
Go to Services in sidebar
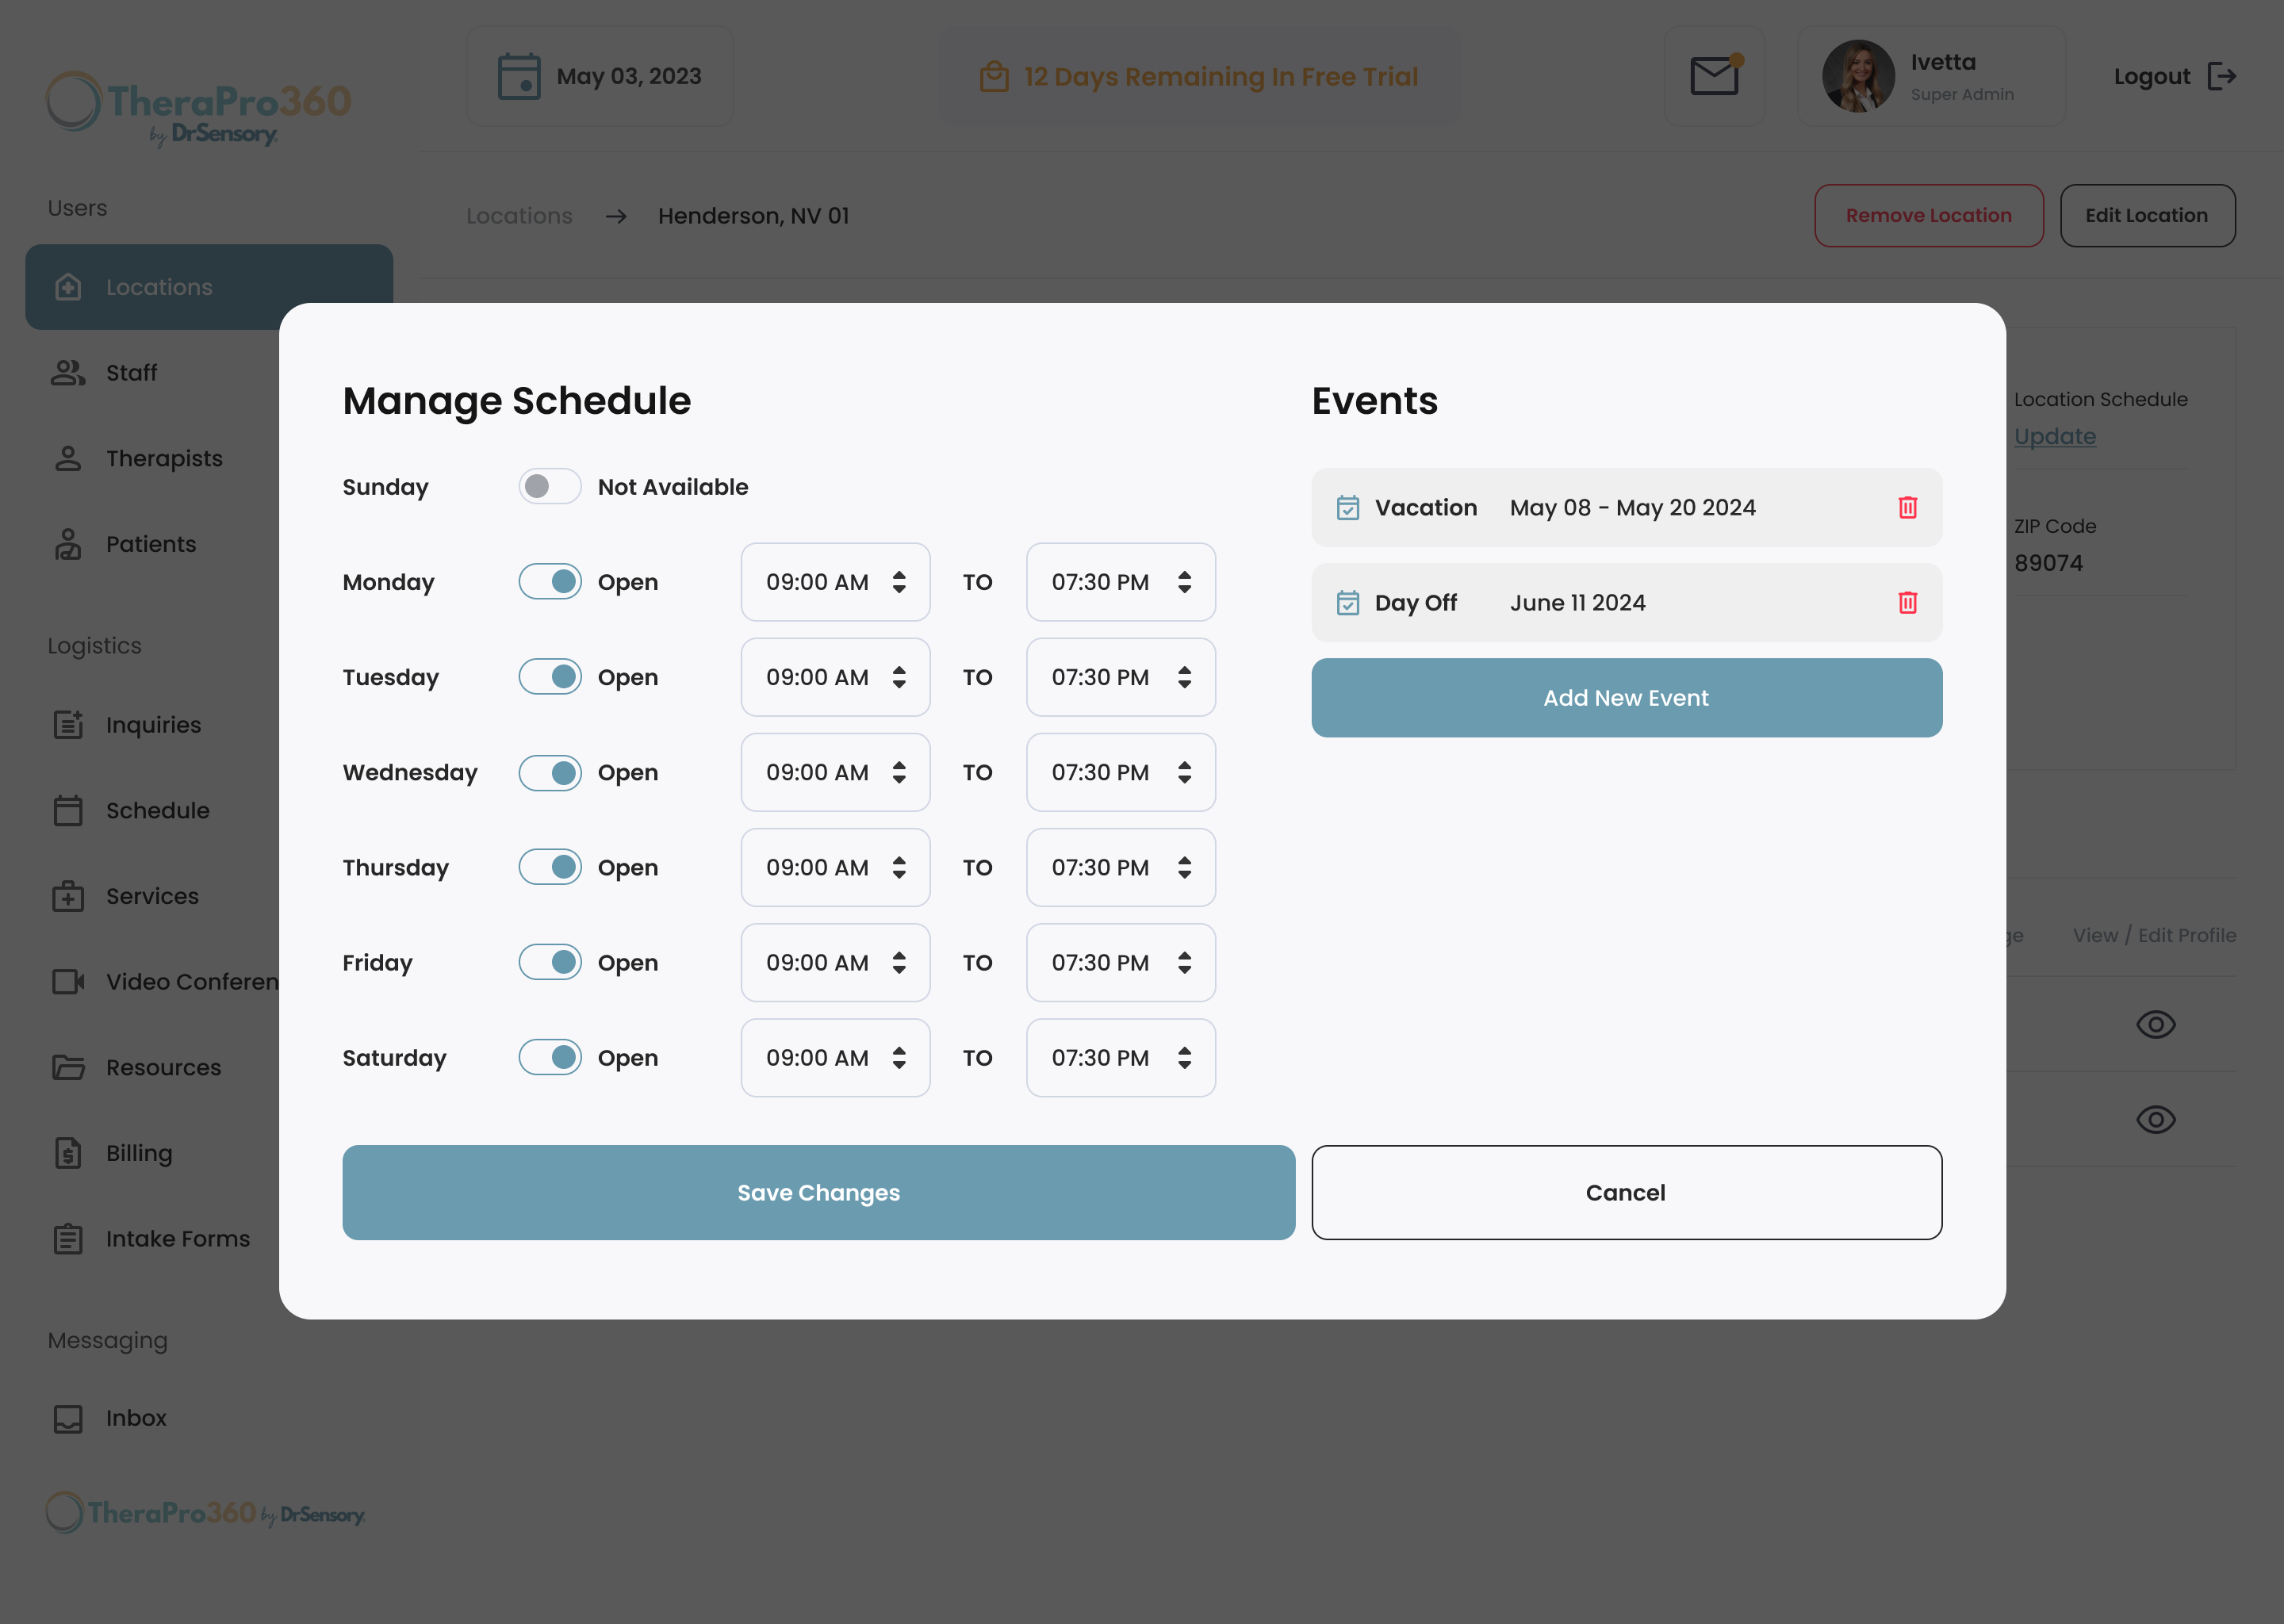152,896
